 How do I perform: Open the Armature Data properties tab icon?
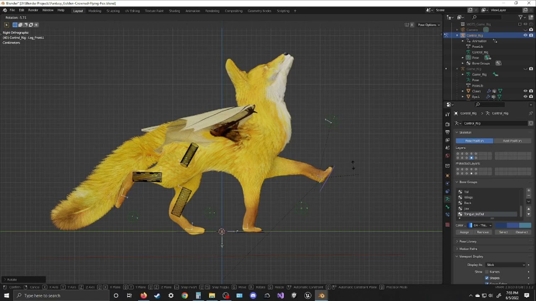coord(447,199)
